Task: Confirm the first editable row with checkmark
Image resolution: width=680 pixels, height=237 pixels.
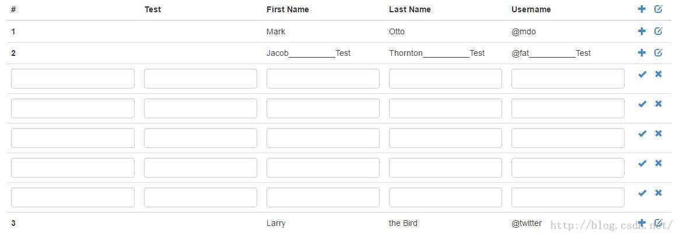Action: (642, 75)
